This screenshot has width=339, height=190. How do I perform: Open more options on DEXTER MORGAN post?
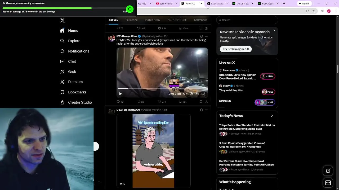tap(206, 110)
